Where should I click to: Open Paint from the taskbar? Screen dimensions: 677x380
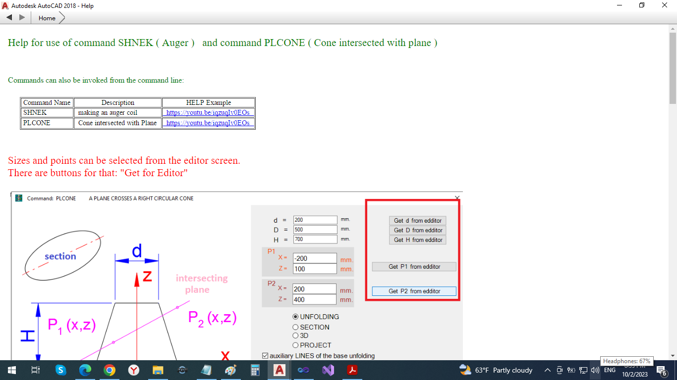coord(231,370)
